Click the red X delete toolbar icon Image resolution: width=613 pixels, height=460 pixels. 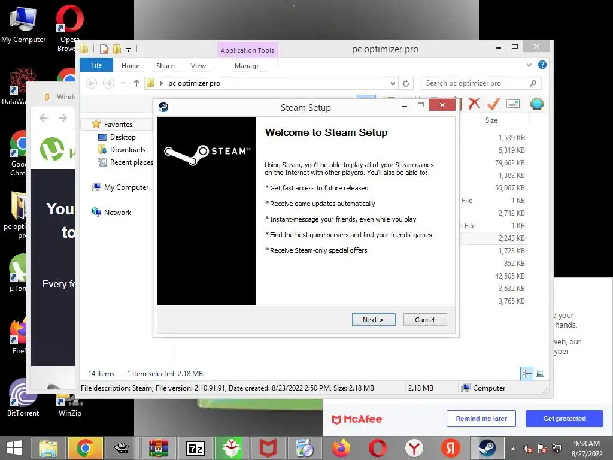[x=474, y=104]
